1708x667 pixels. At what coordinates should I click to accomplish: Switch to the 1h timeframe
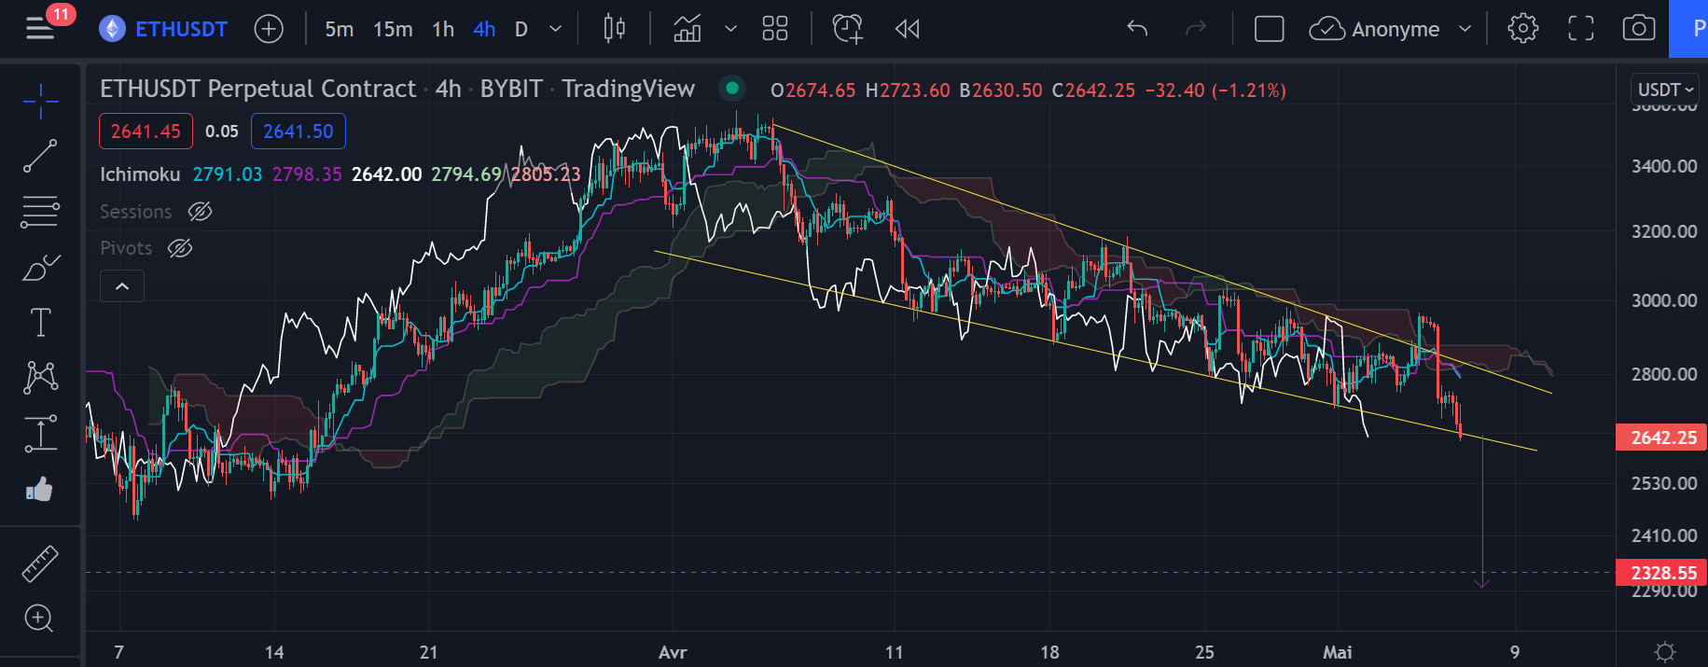click(x=443, y=29)
